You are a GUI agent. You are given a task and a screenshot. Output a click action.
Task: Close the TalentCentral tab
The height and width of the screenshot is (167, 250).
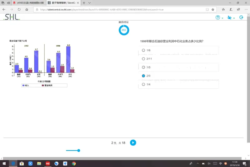(78, 3)
